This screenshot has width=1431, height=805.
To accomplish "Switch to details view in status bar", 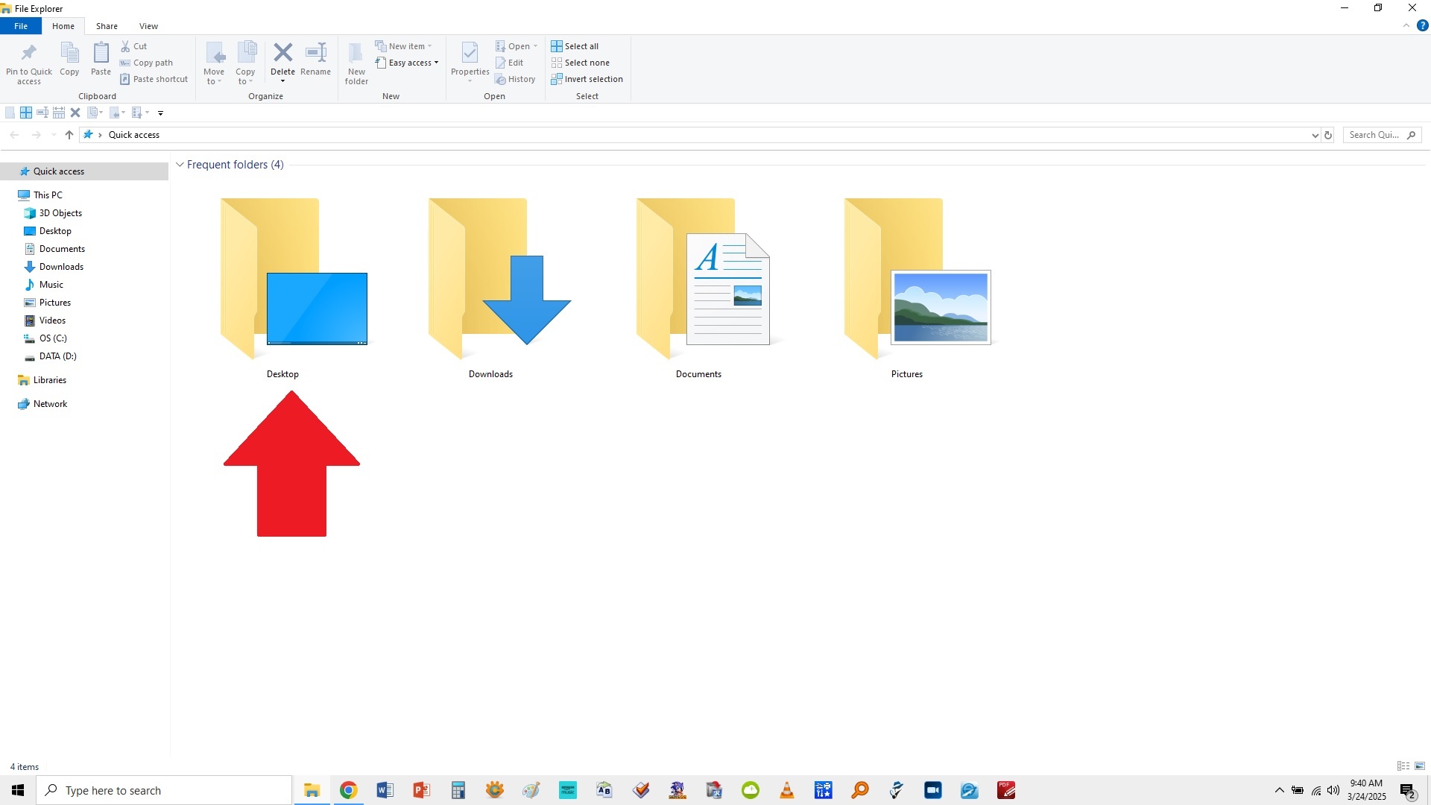I will tap(1403, 766).
